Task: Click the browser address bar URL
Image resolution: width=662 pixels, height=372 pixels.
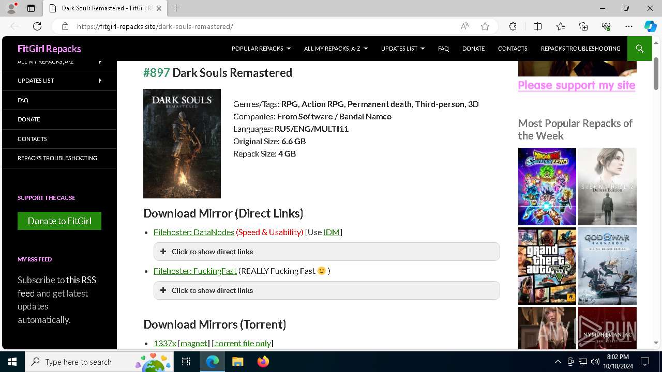Action: coord(155,26)
